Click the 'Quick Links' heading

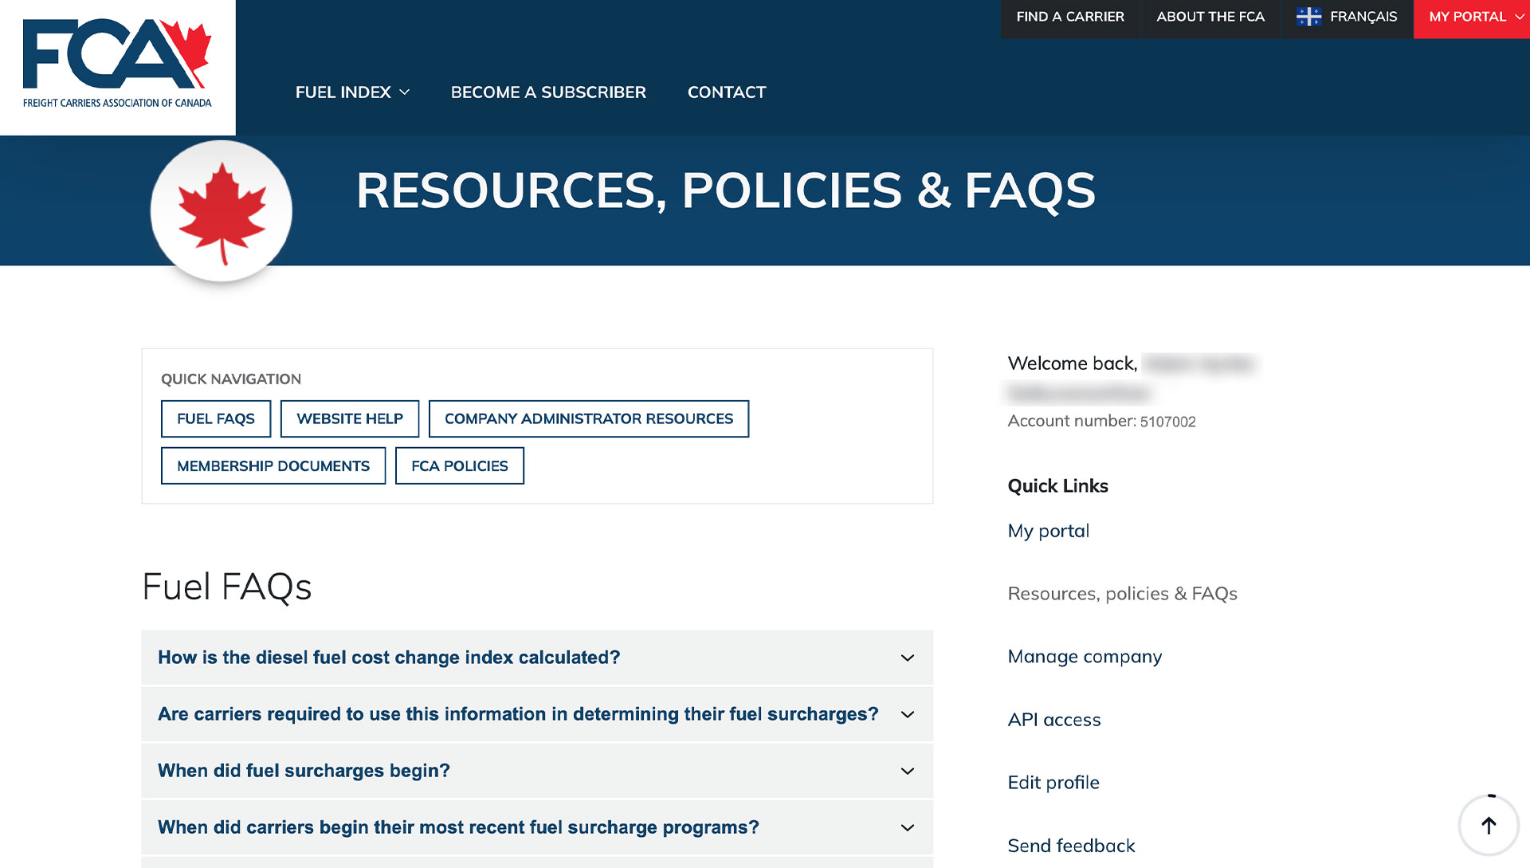click(1057, 486)
